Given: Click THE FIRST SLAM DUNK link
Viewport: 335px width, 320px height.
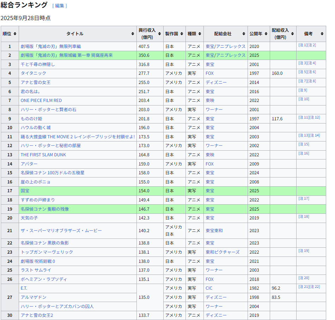Looking at the screenshot, I should coord(43,155).
